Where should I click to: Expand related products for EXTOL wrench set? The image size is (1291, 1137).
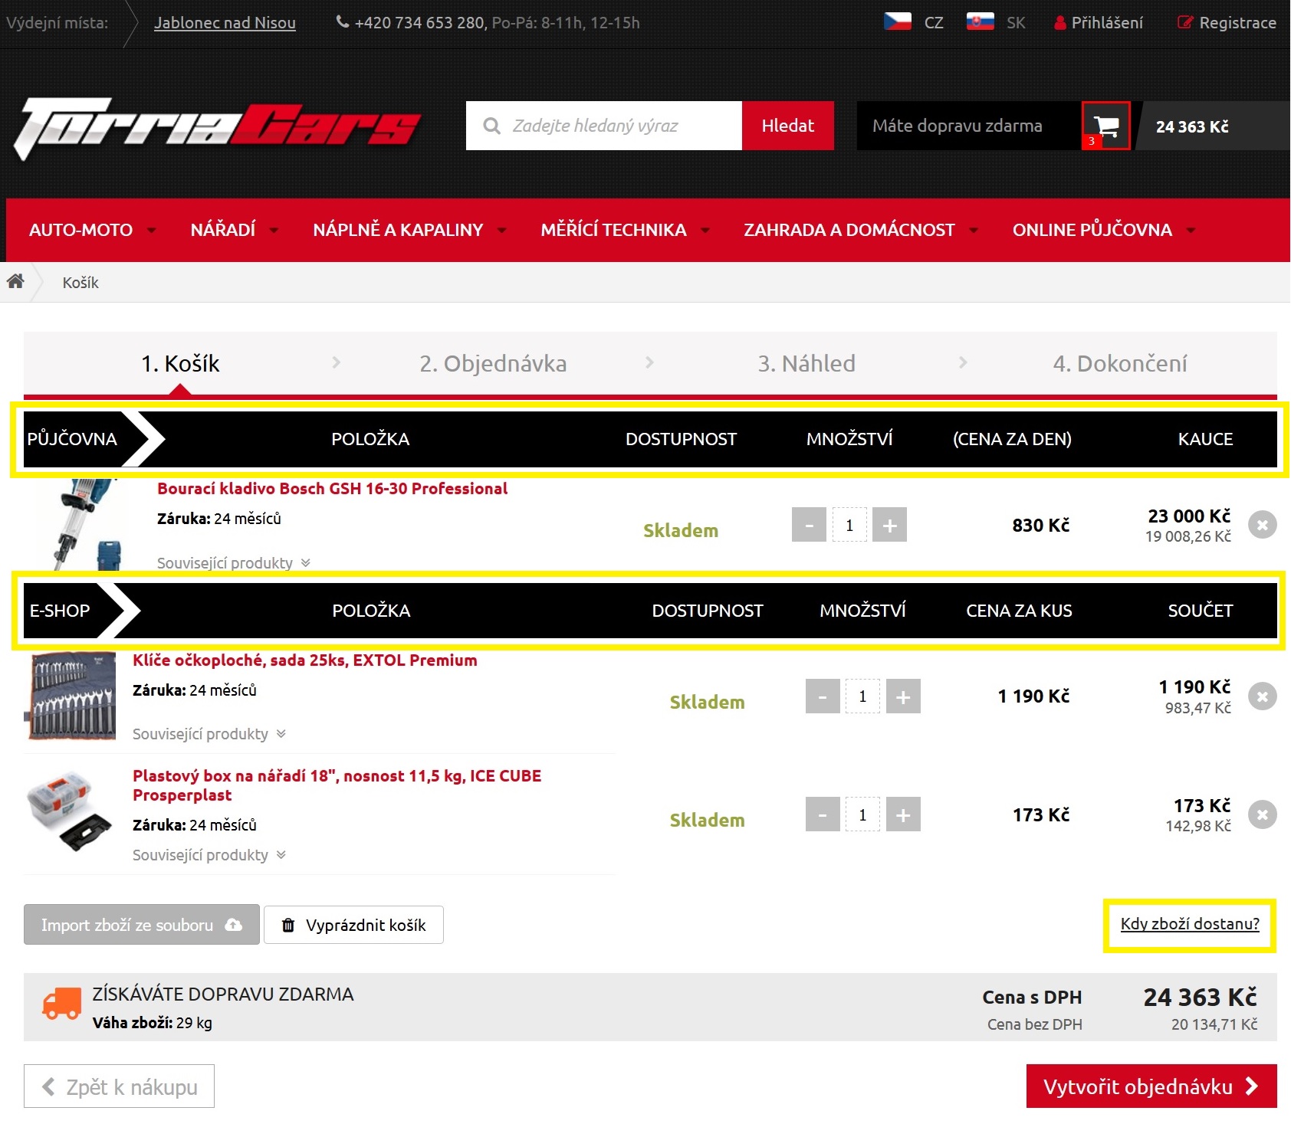click(x=209, y=734)
